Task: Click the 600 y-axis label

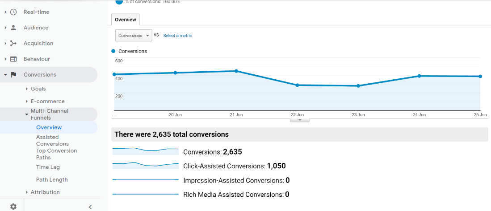Action: 119,61
